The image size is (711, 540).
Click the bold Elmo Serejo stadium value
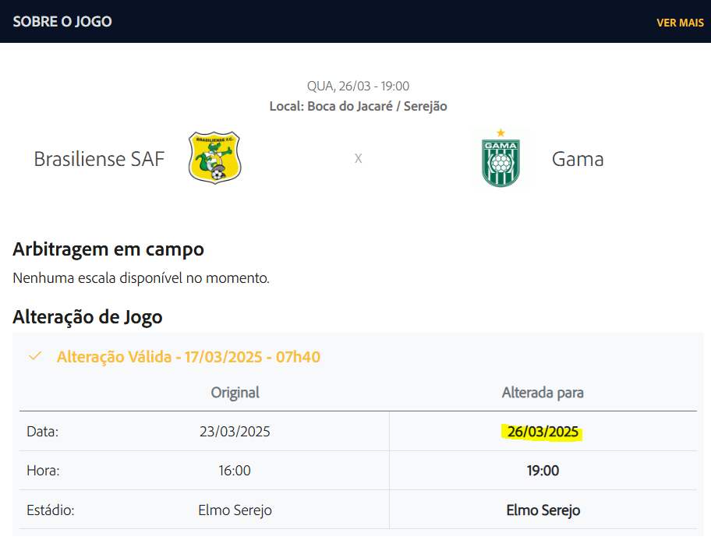543,511
